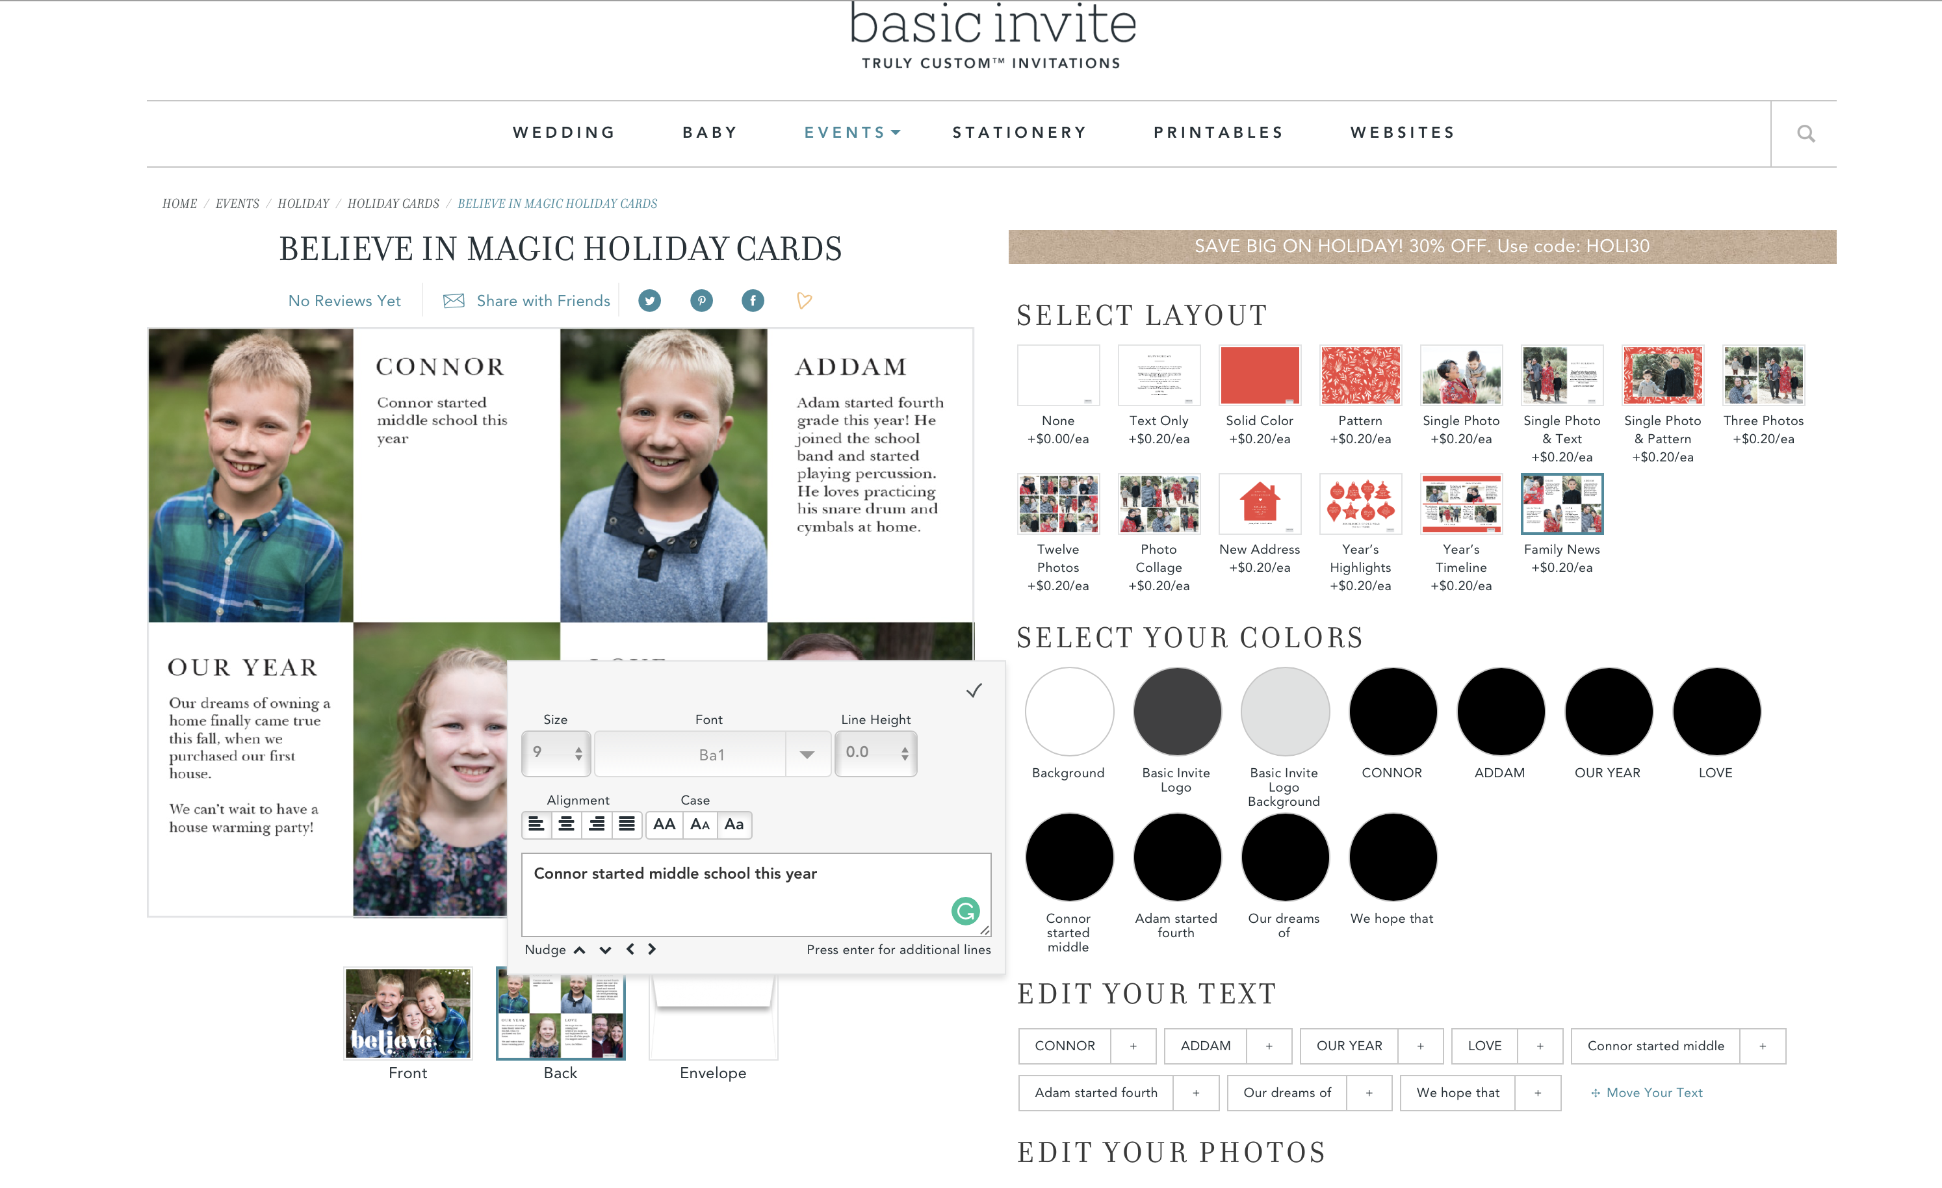Nudge text up arrow

tap(579, 950)
